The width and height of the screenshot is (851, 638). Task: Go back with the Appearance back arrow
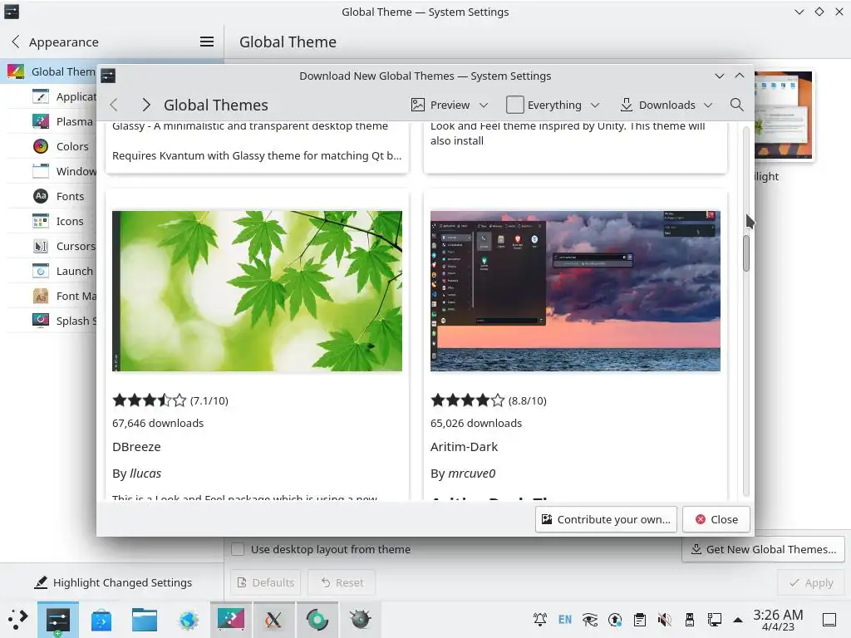[x=16, y=42]
